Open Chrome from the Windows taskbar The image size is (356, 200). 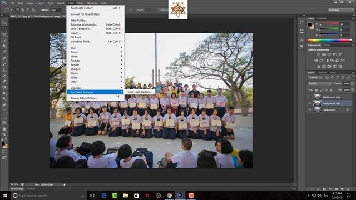click(169, 196)
